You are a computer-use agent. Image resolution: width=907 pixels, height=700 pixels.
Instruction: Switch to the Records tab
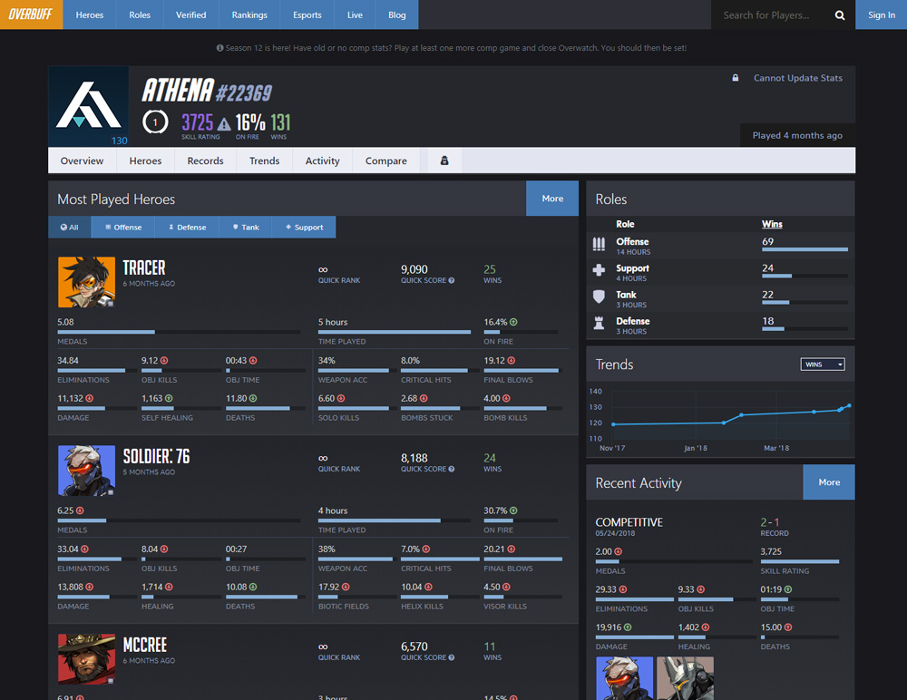(205, 160)
